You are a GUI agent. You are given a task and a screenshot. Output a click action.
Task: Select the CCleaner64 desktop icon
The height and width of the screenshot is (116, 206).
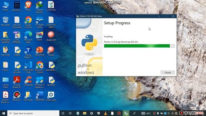pos(28,81)
